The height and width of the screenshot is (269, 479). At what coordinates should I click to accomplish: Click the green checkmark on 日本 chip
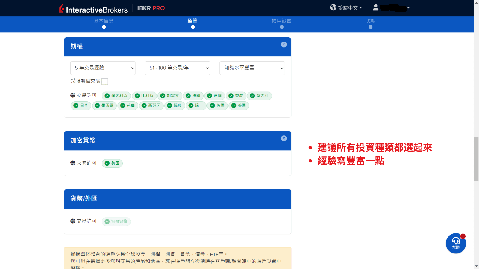[x=76, y=106]
